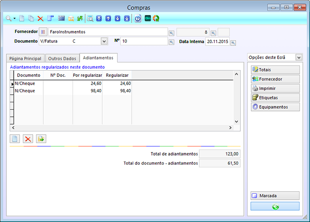310x222 pixels.
Task: Remove advance with red X button below grid
Action: pos(28,139)
